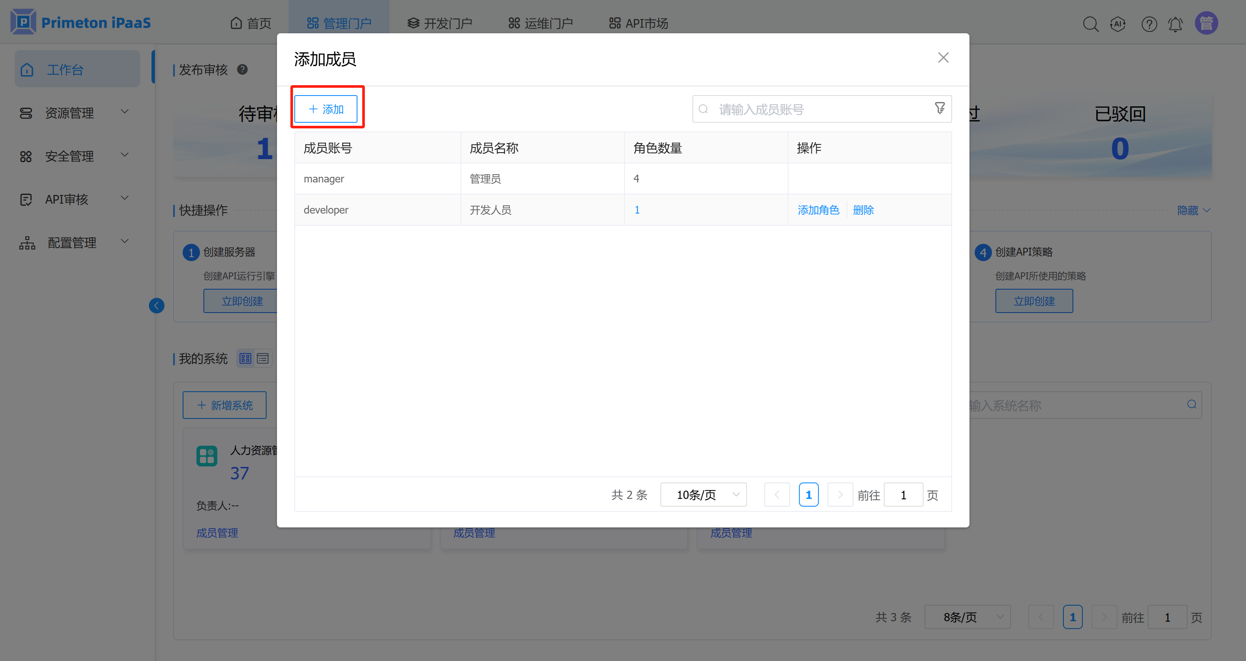Collapse sidebar with round arrow button
The width and height of the screenshot is (1246, 661).
point(156,305)
